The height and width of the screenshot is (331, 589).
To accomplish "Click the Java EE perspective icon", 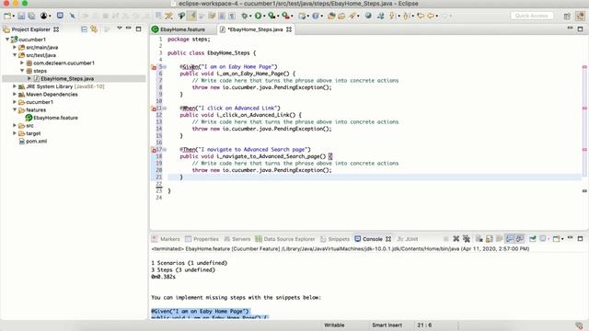I will click(x=581, y=16).
